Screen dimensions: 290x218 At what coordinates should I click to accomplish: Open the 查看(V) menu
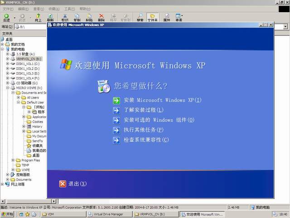coord(39,9)
